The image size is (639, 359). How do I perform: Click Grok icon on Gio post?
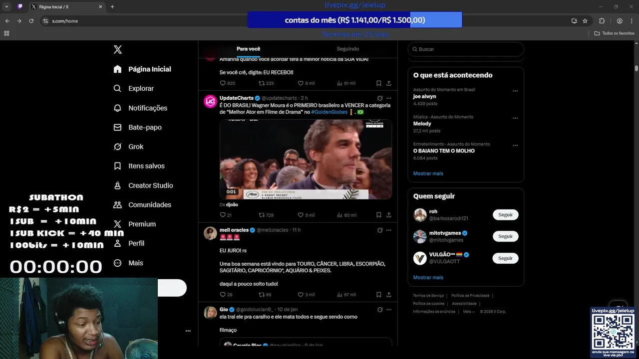[380, 310]
